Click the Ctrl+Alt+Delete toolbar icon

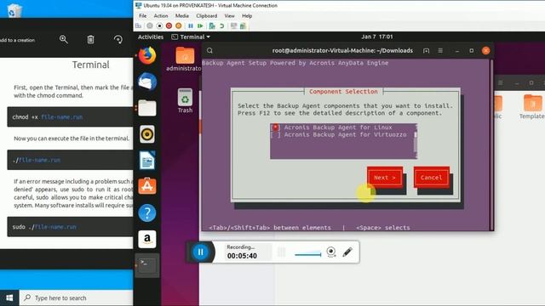click(x=138, y=26)
